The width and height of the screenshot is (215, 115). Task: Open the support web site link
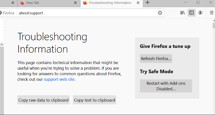(x=59, y=79)
